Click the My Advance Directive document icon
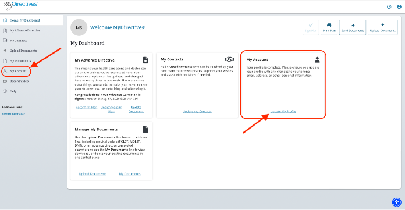This screenshot has width=405, height=210. click(145, 60)
